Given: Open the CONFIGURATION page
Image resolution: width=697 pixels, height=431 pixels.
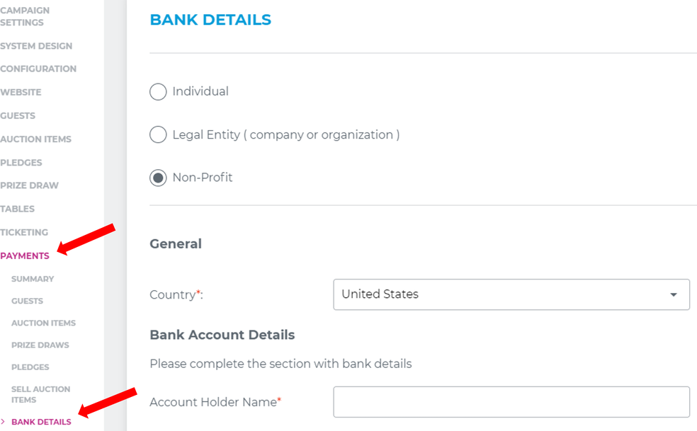Looking at the screenshot, I should point(38,68).
